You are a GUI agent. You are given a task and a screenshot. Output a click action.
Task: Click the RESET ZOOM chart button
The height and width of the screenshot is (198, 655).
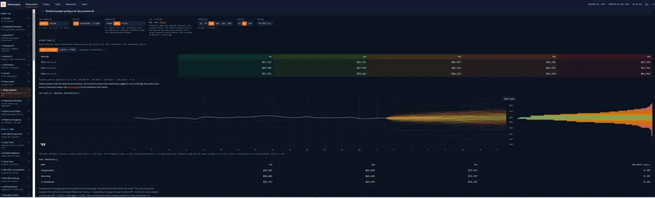(509, 99)
